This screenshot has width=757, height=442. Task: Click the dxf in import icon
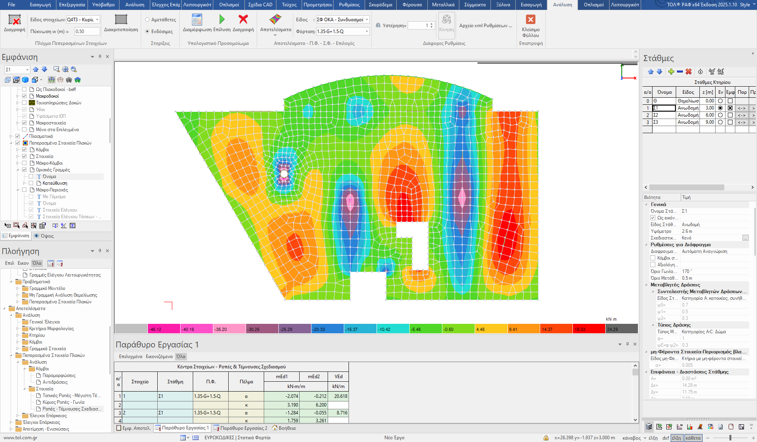tap(712, 71)
